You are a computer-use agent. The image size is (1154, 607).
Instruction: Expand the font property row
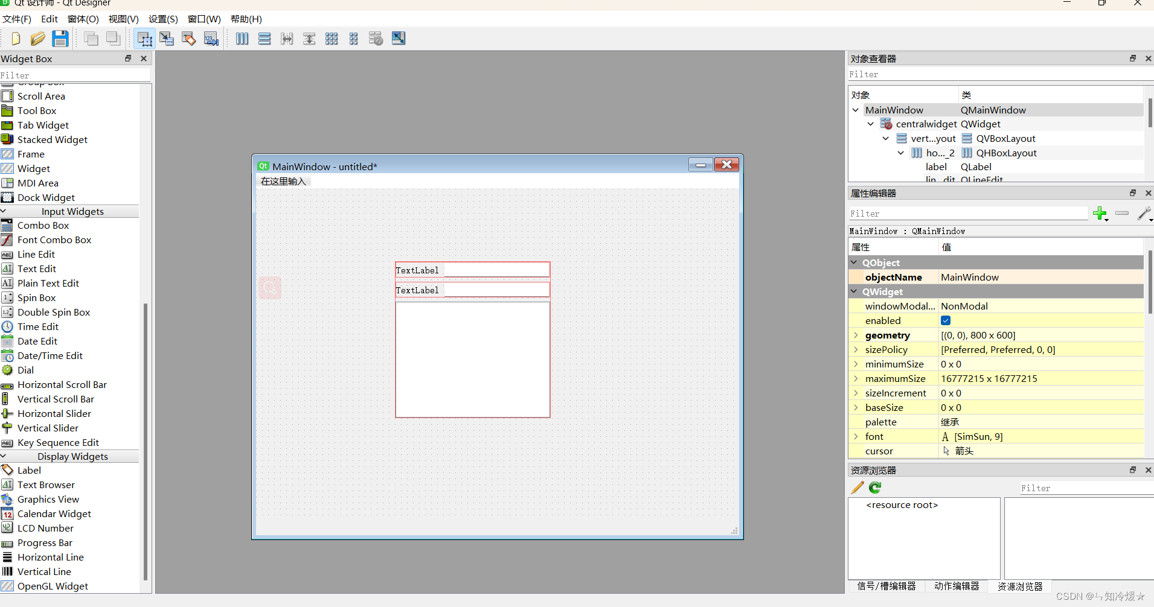coord(856,437)
